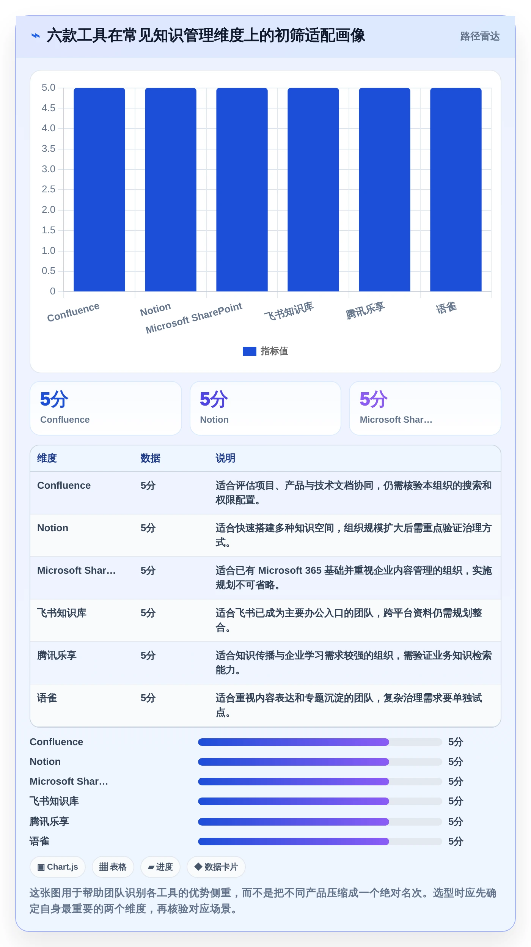Click the Confluence progress bar
The height and width of the screenshot is (947, 531).
pyautogui.click(x=320, y=742)
